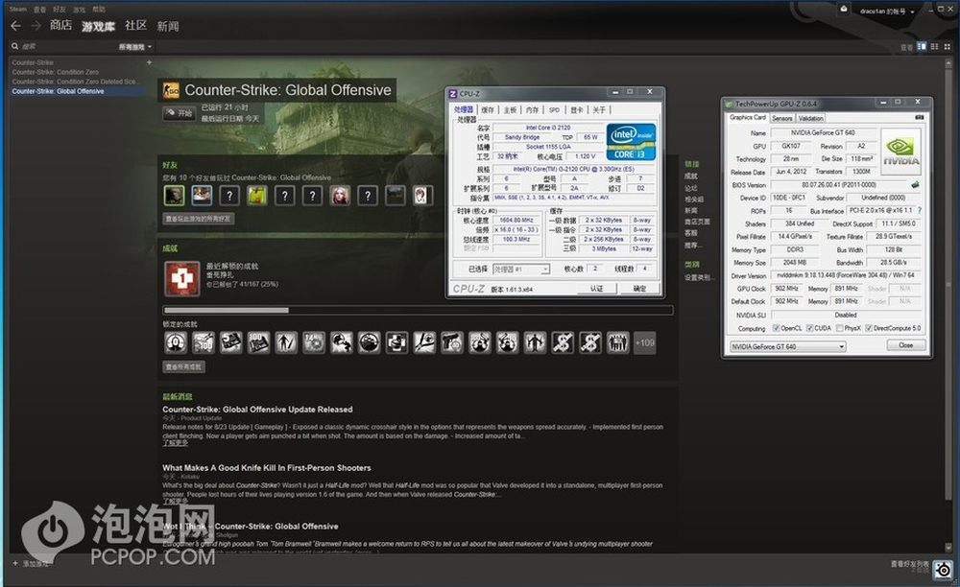Screen dimensions: 960x587
Task: Switch to the SPD tab in CPU-Z
Action: coord(554,110)
